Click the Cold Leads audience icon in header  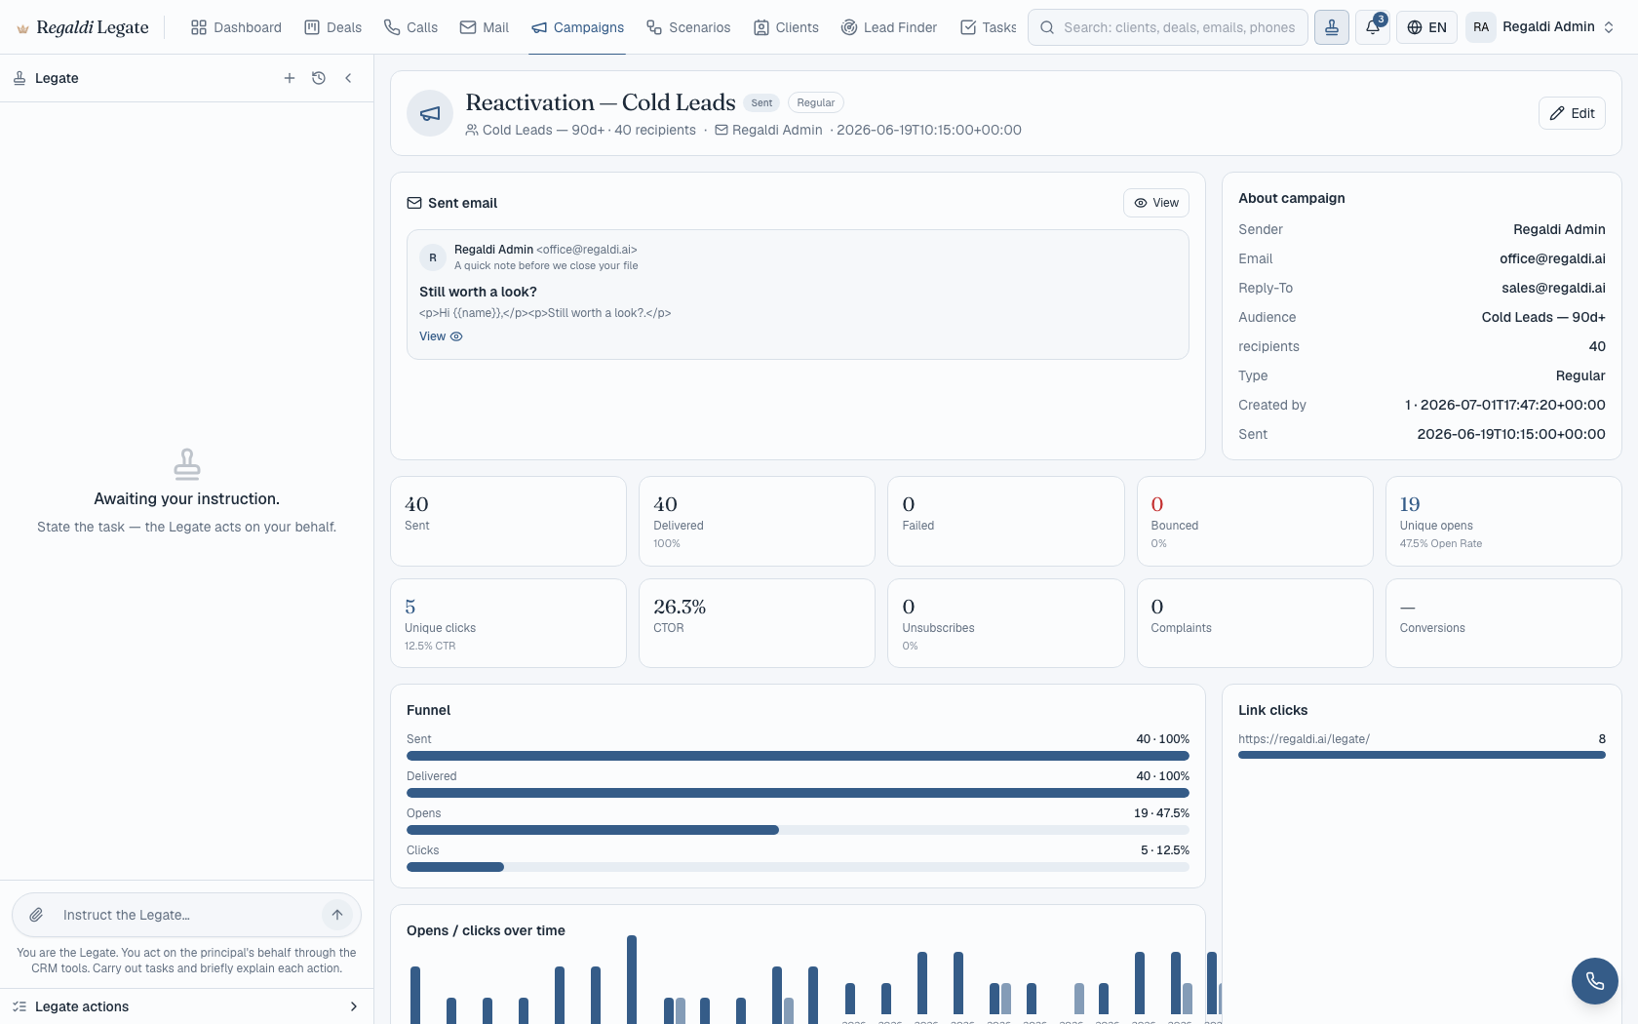click(472, 130)
